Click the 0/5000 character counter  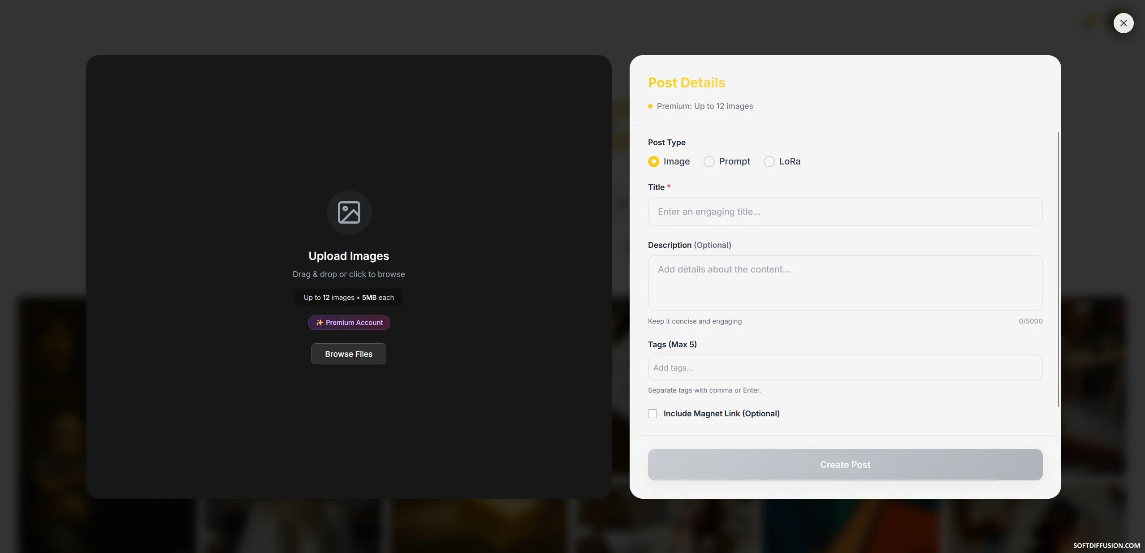[1031, 321]
